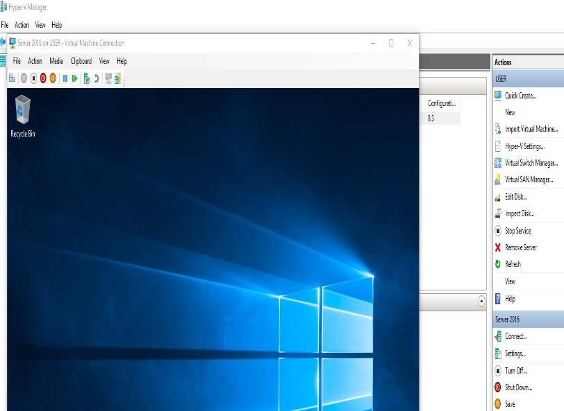Click the green Revert arrow toolbar icon
The height and width of the screenshot is (411, 564).
coord(97,78)
